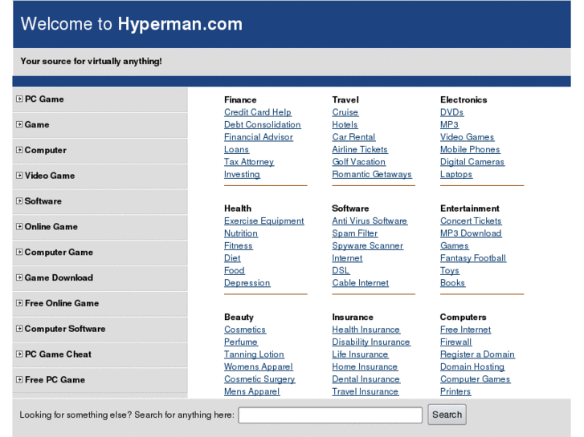Screen dimensions: 584x437
Task: Expand the Video Game plus icon
Action: 19,176
